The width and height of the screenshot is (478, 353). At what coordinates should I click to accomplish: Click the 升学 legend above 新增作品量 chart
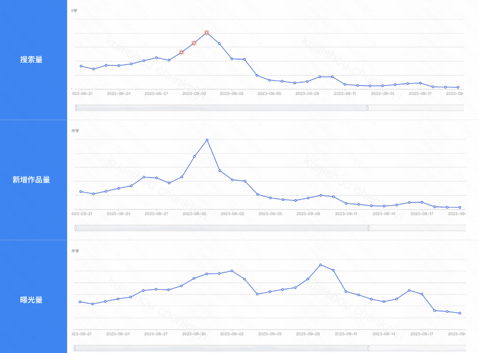click(75, 131)
